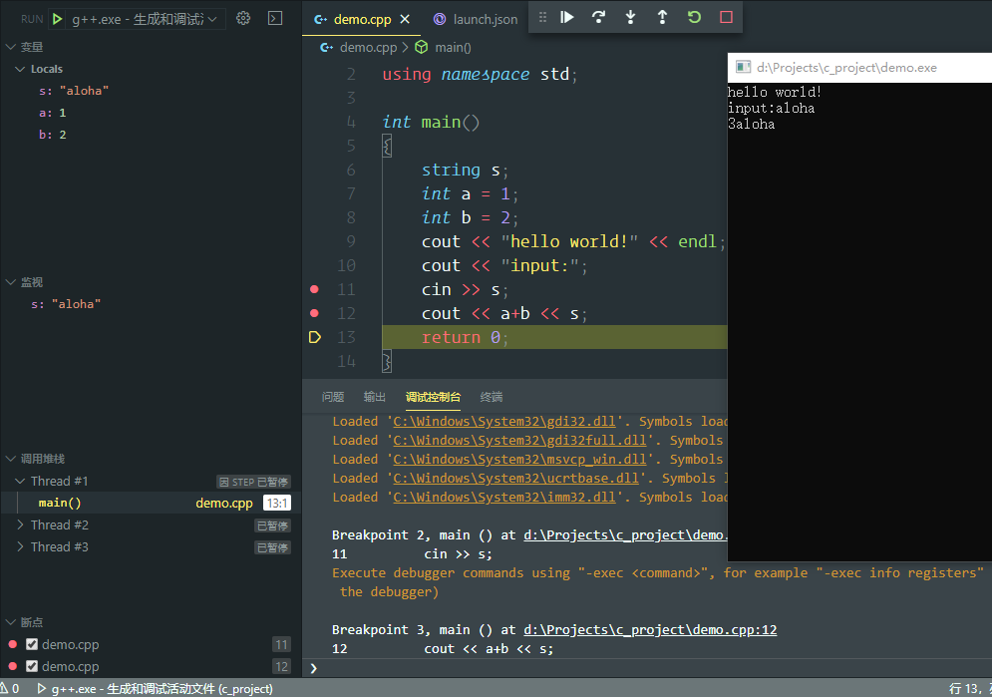Click the STEP 已暂停 label on Thread #1

(253, 482)
